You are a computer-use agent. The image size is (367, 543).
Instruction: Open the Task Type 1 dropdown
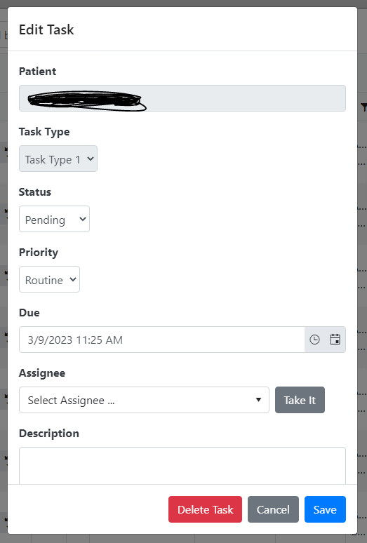coord(58,159)
